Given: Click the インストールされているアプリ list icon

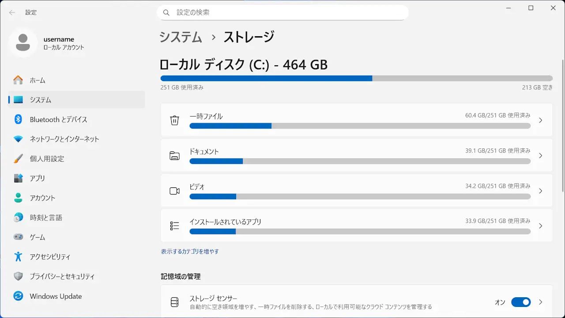Looking at the screenshot, I should (x=175, y=226).
